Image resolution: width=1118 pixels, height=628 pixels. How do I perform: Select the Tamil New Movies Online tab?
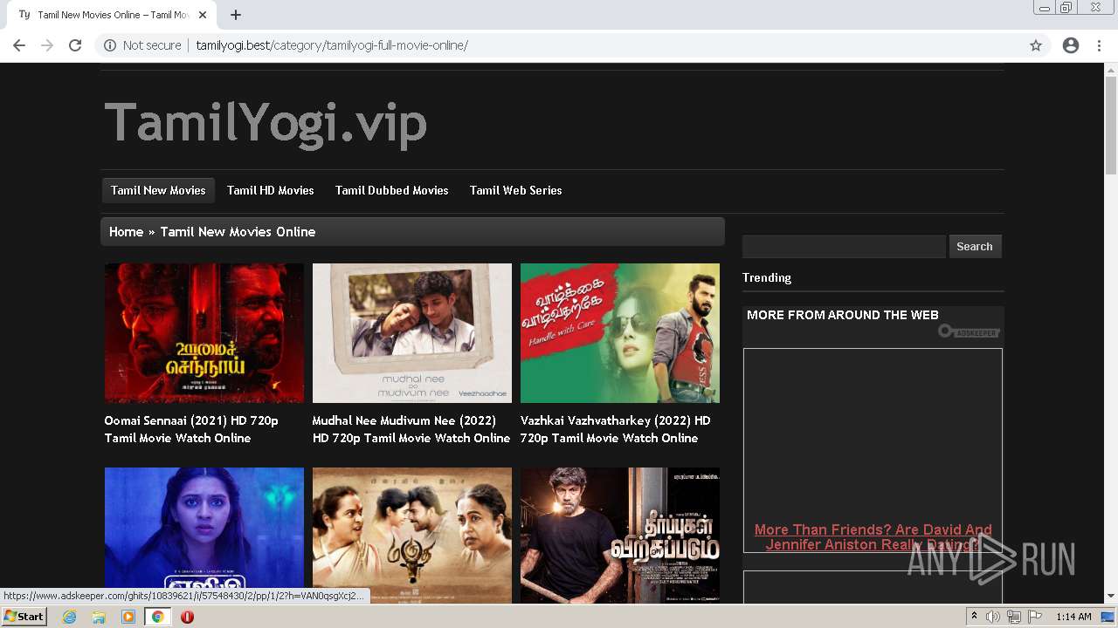click(x=112, y=15)
